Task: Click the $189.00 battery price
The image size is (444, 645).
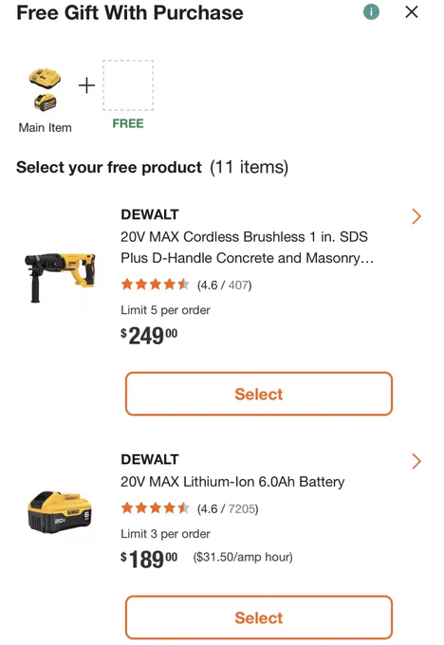Action: click(x=149, y=560)
